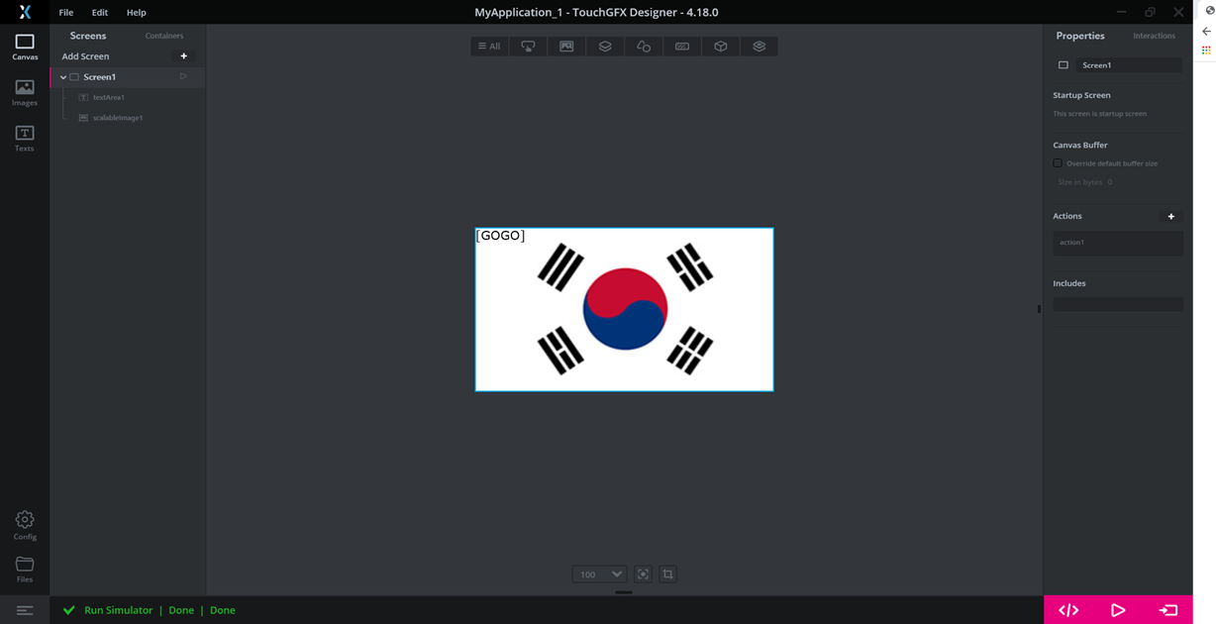Click the Add Screen label
The image size is (1216, 624).
point(86,56)
